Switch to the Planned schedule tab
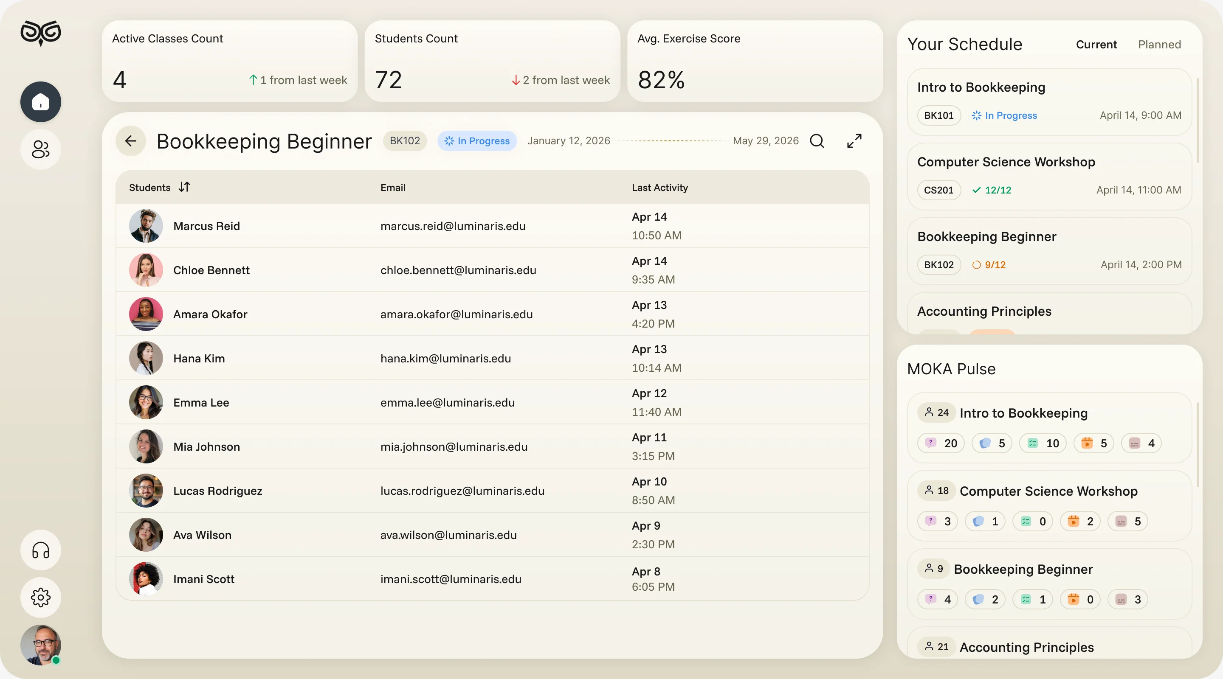The height and width of the screenshot is (679, 1223). pos(1159,45)
